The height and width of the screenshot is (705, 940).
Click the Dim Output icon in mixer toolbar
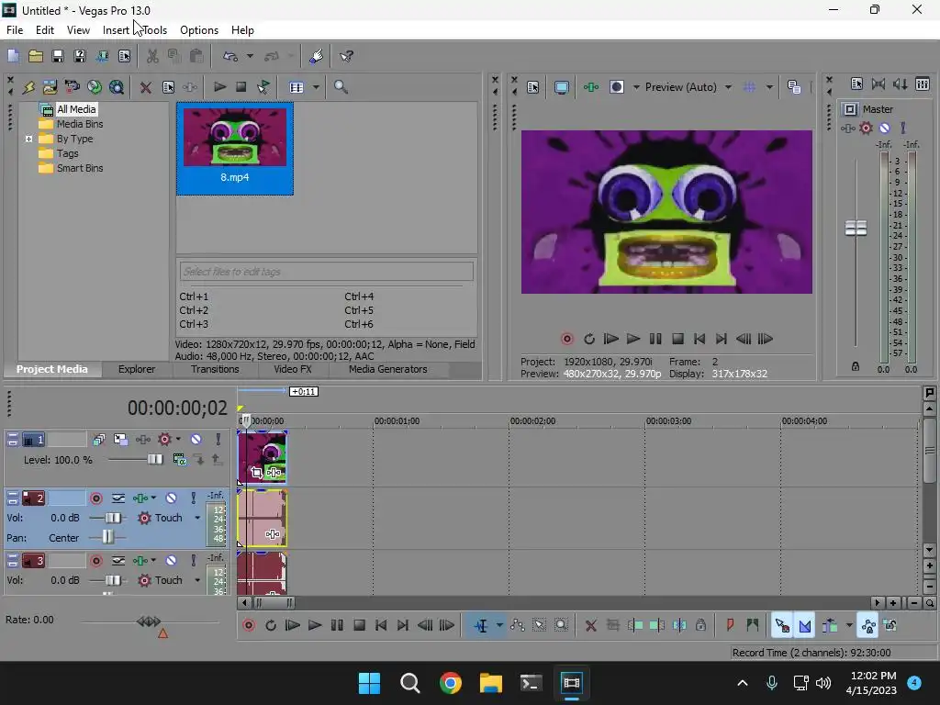[x=900, y=84]
